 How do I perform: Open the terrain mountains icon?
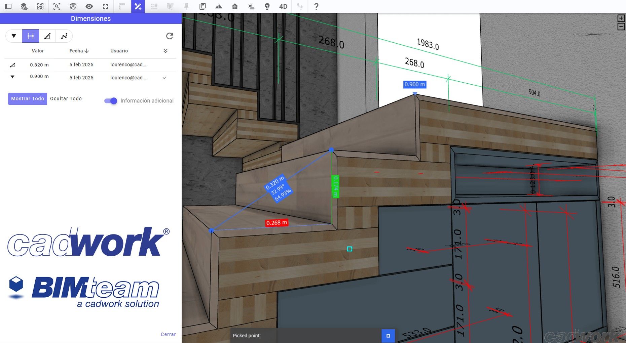click(219, 6)
